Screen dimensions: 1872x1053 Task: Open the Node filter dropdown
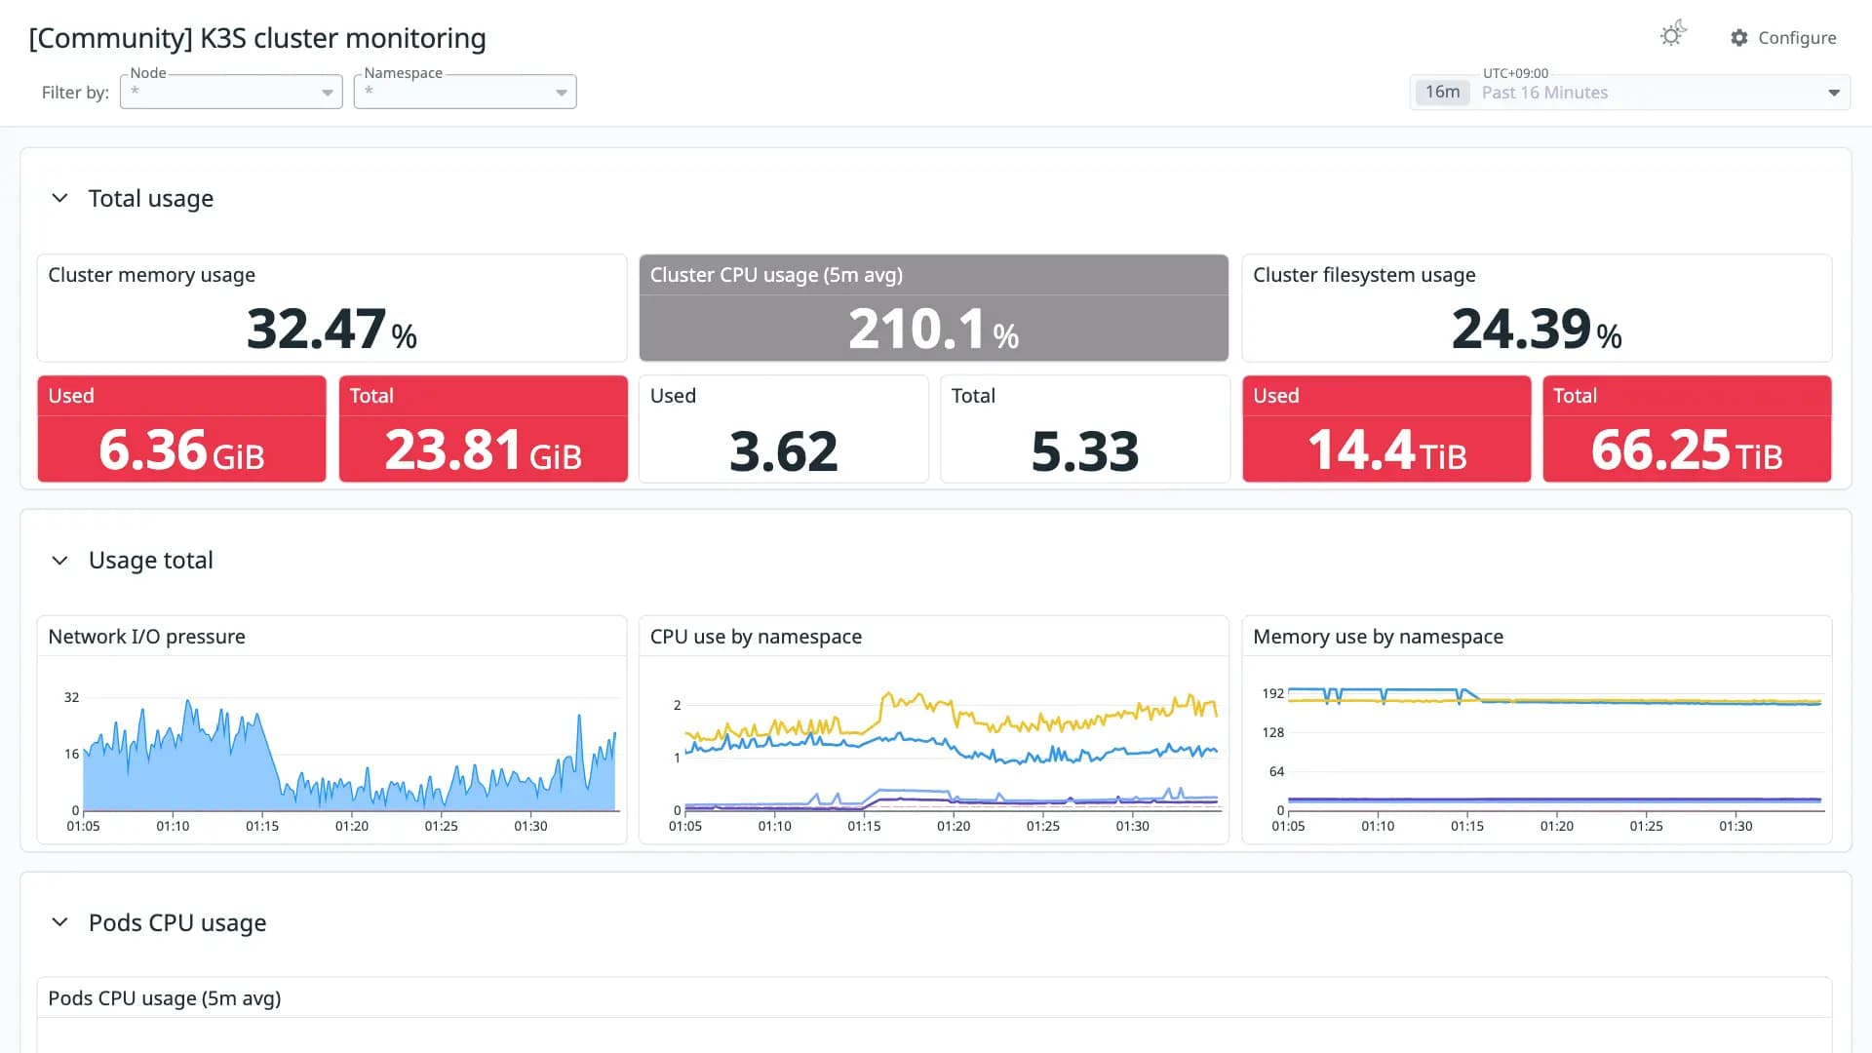(231, 92)
